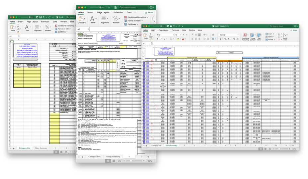Click the Save icon in the right window title bar

click(171, 26)
